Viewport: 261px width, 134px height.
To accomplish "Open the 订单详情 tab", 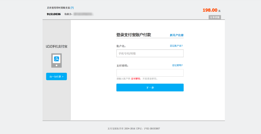I will point(215,17).
